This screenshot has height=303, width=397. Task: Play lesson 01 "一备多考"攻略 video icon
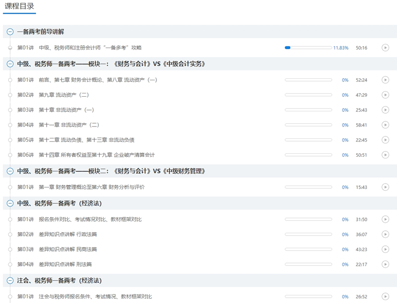(x=385, y=48)
